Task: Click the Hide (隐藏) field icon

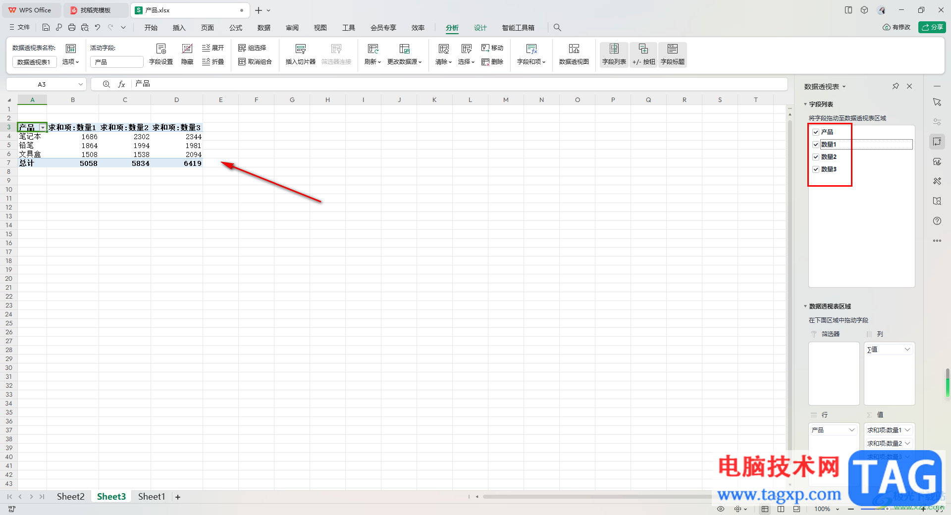Action: click(x=187, y=54)
